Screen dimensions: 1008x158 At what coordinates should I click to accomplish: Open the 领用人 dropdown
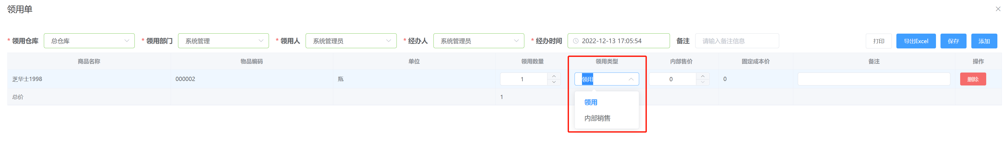click(351, 41)
